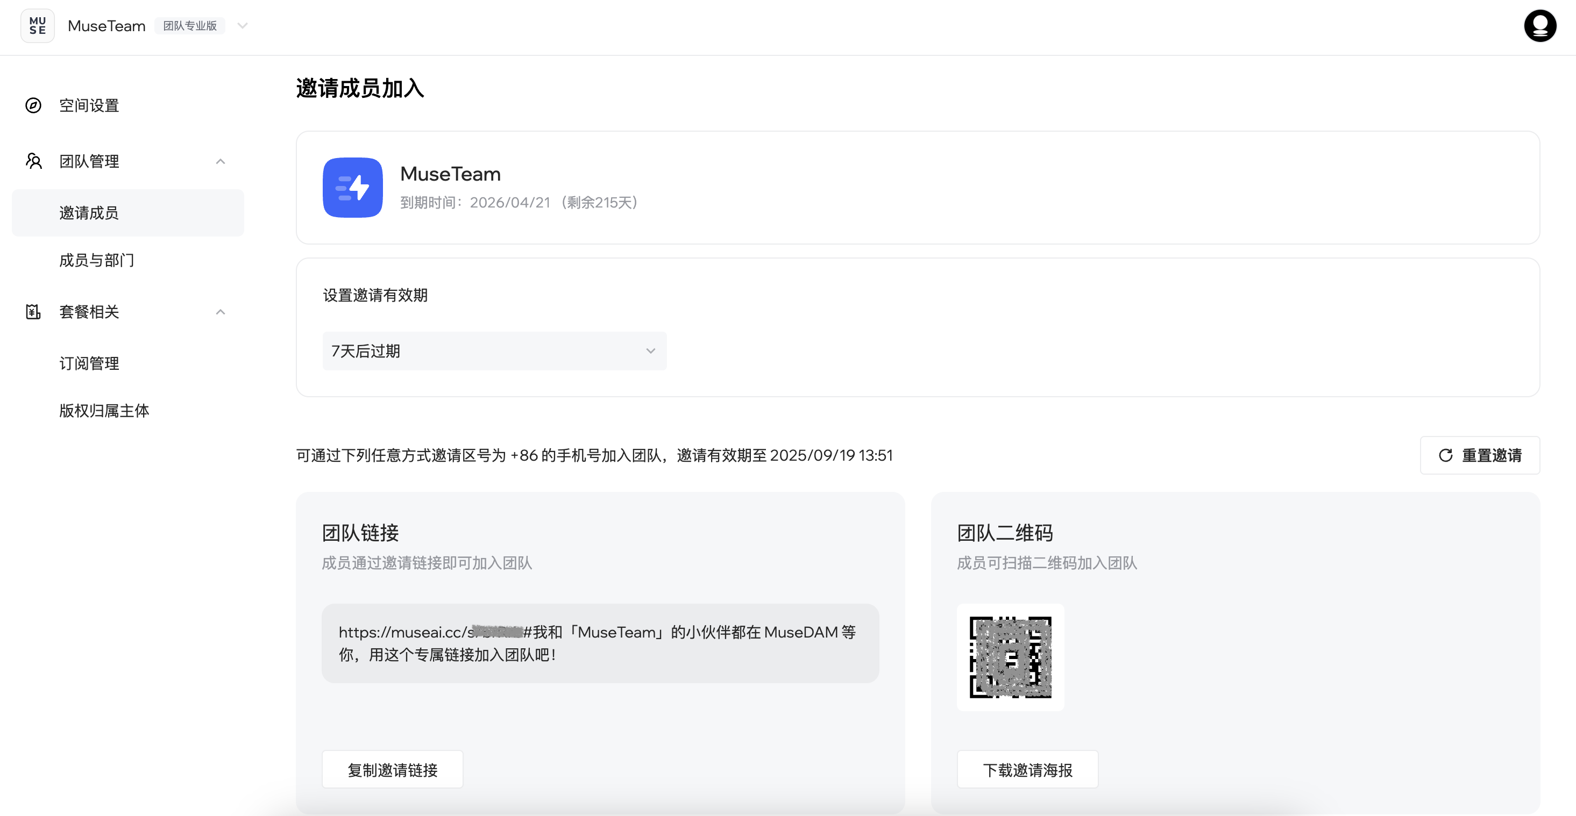
Task: Click the compass icon beside 空间设置
Action: pos(34,105)
